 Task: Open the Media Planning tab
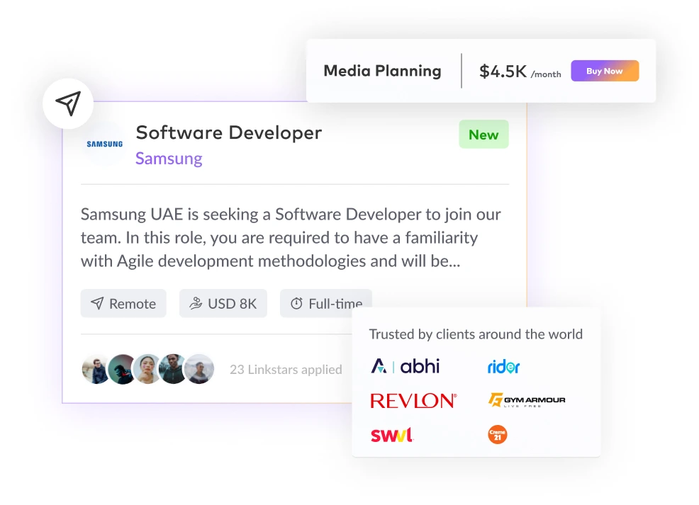[x=382, y=71]
